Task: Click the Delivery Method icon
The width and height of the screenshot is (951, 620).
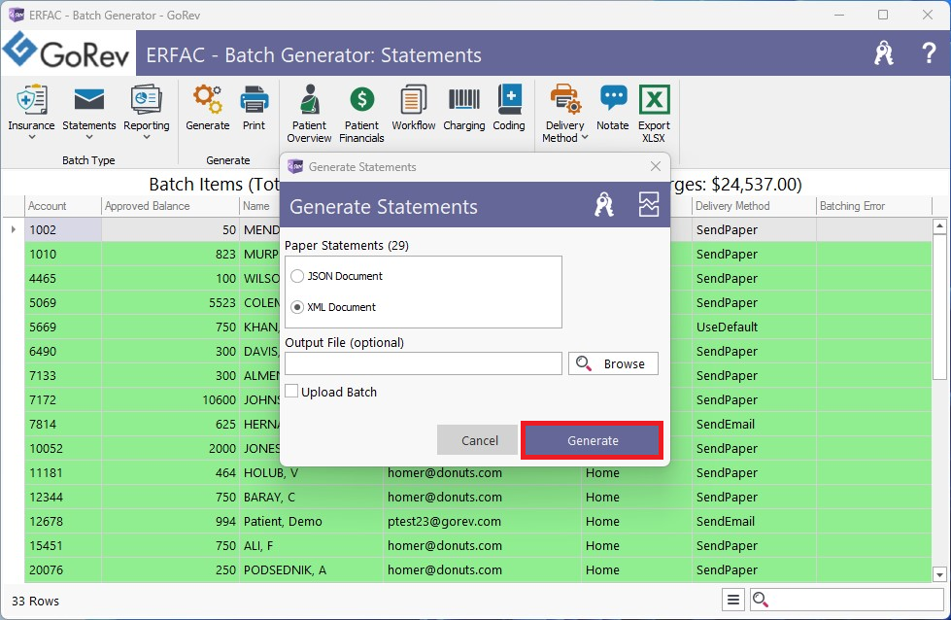Action: [565, 99]
